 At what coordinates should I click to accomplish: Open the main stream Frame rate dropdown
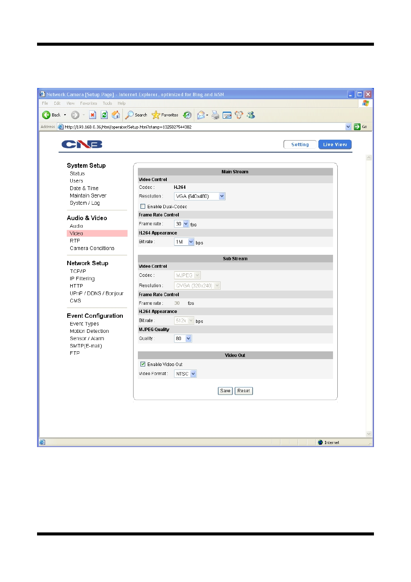(181, 224)
